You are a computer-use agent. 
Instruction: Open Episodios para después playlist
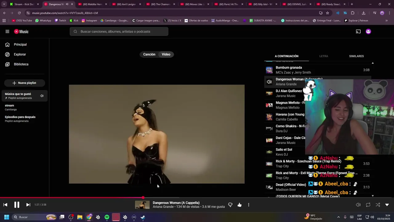coord(25,119)
